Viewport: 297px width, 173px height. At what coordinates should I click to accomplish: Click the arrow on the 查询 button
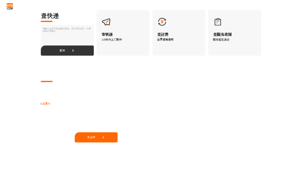click(x=73, y=50)
